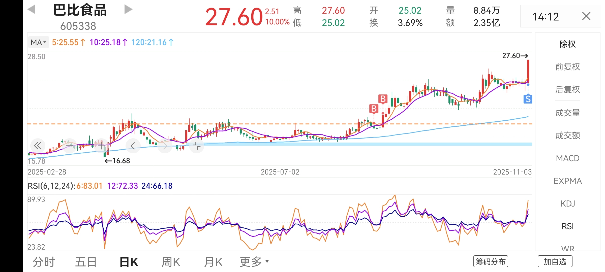Select 前复权 price adjustment option
Screen dimensions: 605x272
point(567,67)
